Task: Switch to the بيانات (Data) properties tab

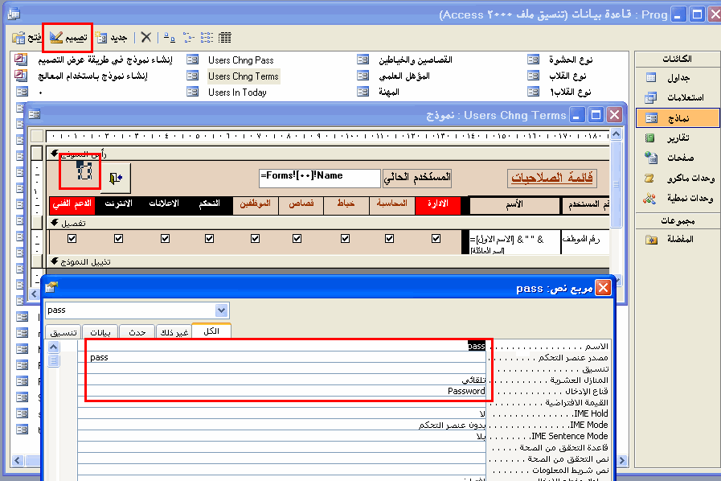Action: [x=100, y=332]
